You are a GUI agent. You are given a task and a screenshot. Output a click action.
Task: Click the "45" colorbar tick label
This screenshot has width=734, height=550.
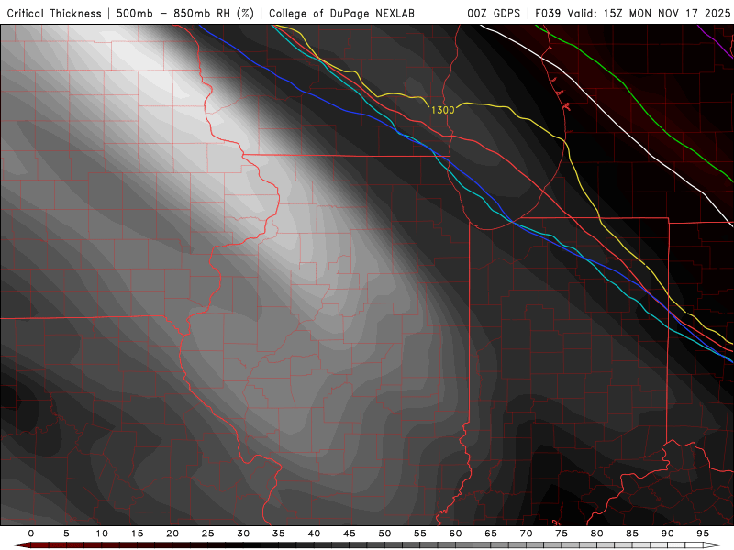[350, 533]
